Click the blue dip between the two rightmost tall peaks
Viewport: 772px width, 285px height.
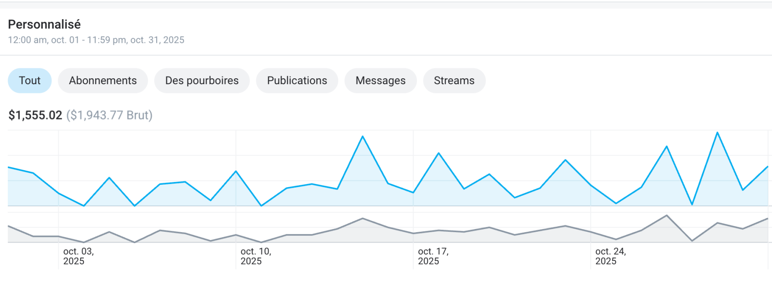(x=692, y=204)
